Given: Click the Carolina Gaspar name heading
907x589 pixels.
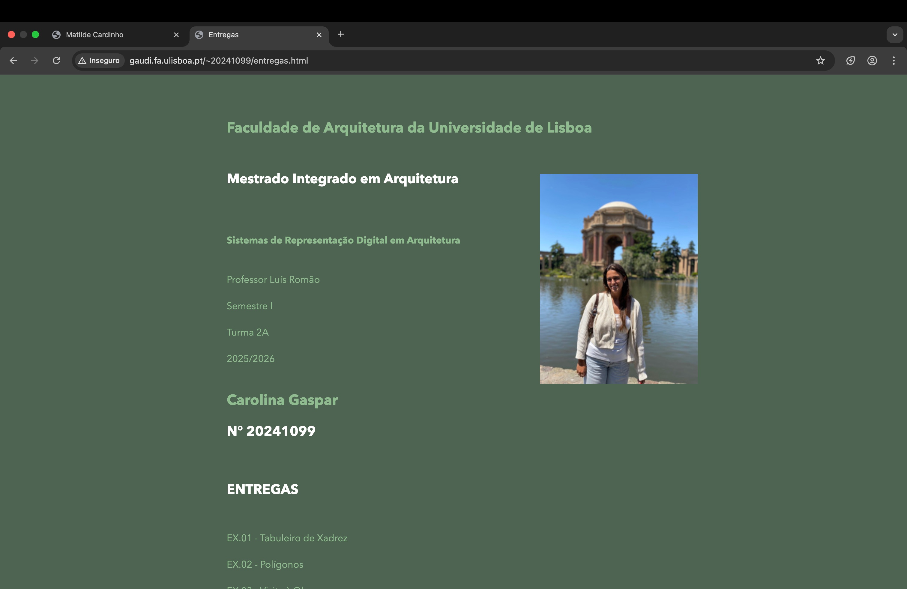Looking at the screenshot, I should click(x=282, y=400).
